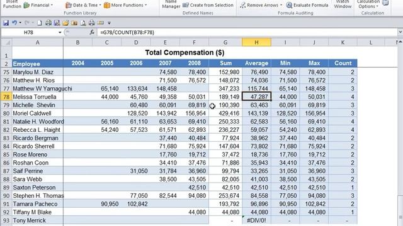Image resolution: width=403 pixels, height=226 pixels.
Task: Open the Watch Window button
Action: pos(343,4)
